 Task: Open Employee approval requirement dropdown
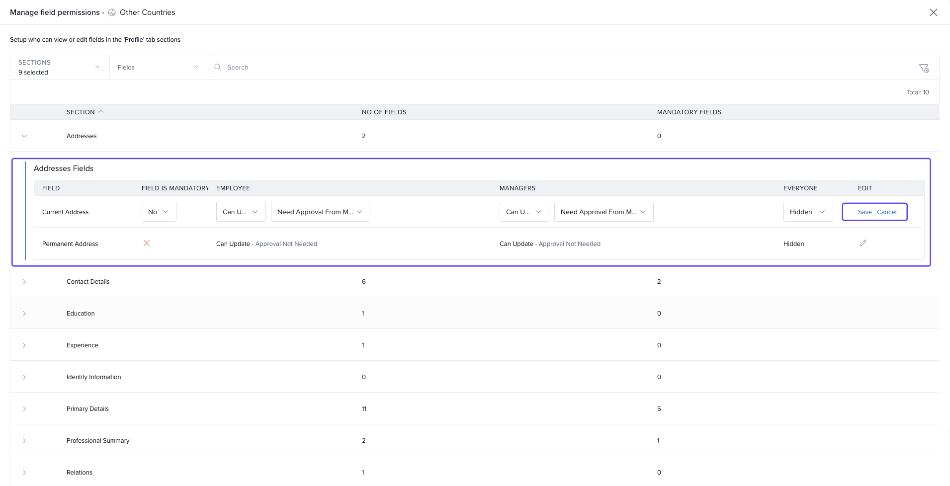320,212
